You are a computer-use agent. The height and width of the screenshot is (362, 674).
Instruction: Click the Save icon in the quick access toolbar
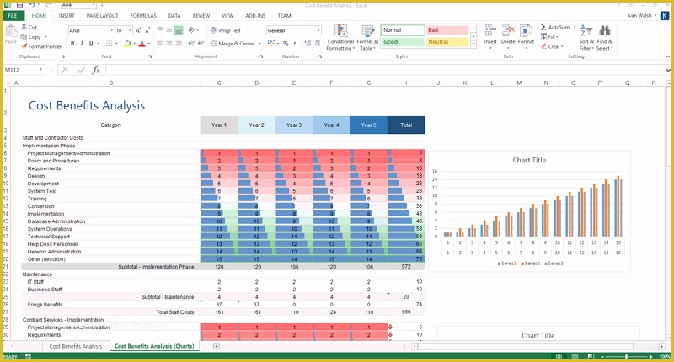(19, 5)
